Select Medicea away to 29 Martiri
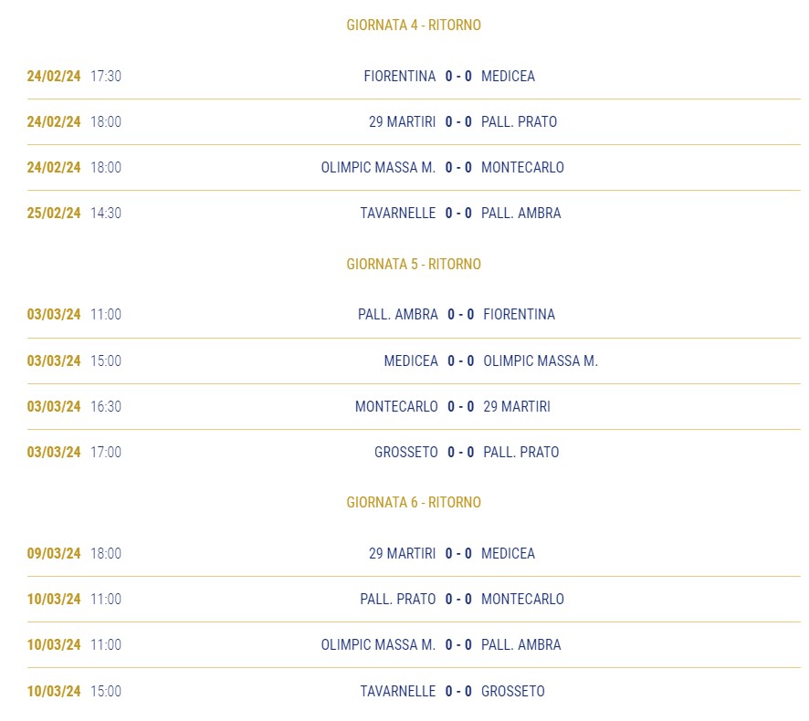Image resolution: width=809 pixels, height=721 pixels. pos(508,553)
